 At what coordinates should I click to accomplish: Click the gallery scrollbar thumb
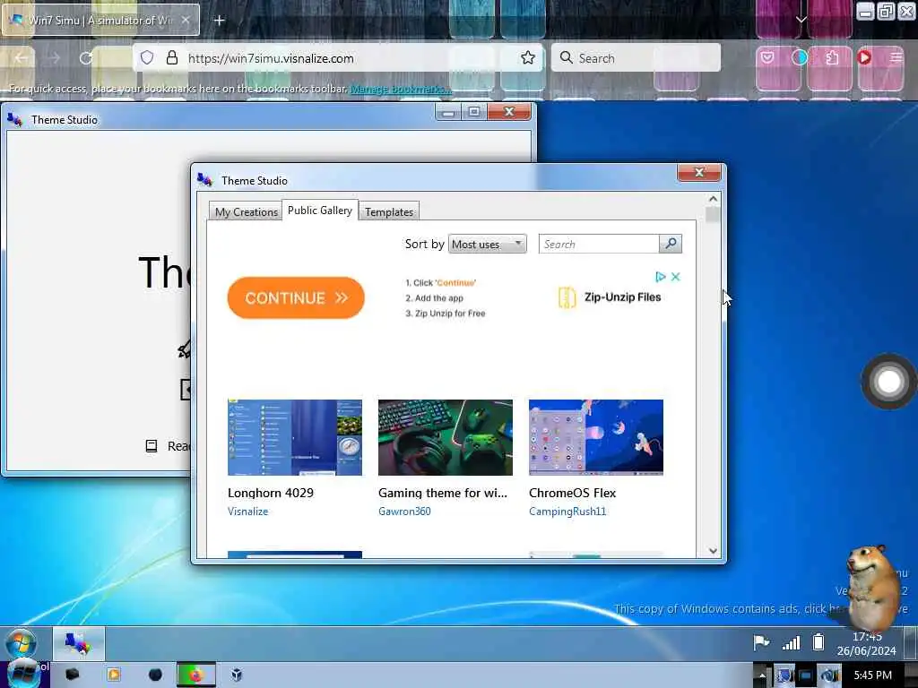coord(713,215)
